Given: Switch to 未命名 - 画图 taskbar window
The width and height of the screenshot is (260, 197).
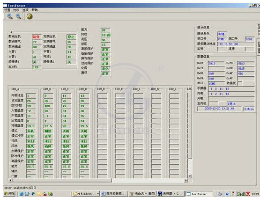Looking at the screenshot, I should tap(142, 194).
